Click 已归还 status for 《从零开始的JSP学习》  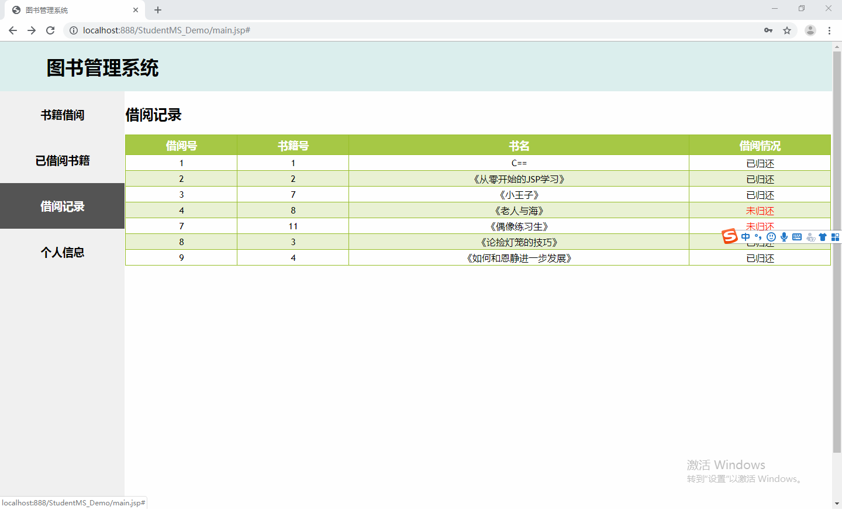pyautogui.click(x=760, y=179)
